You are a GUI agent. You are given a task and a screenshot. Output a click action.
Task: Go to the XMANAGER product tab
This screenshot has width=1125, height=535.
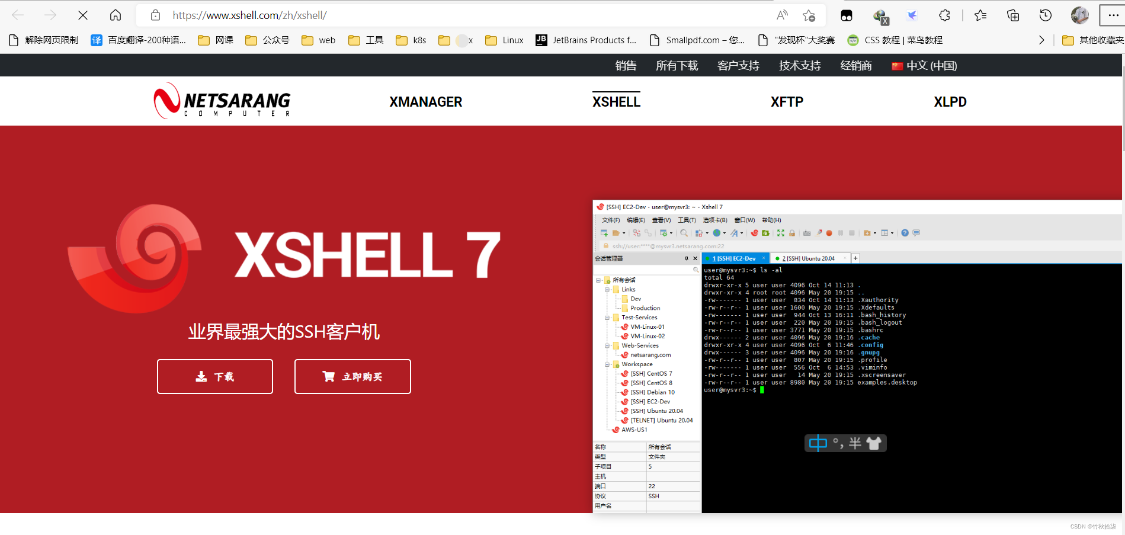coord(426,102)
